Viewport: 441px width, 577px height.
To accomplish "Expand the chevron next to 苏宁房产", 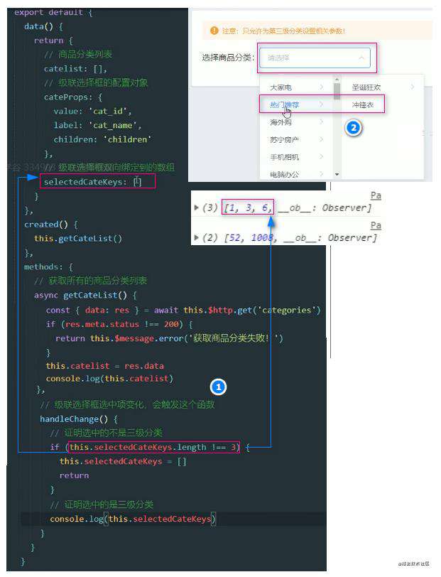I will click(x=322, y=139).
